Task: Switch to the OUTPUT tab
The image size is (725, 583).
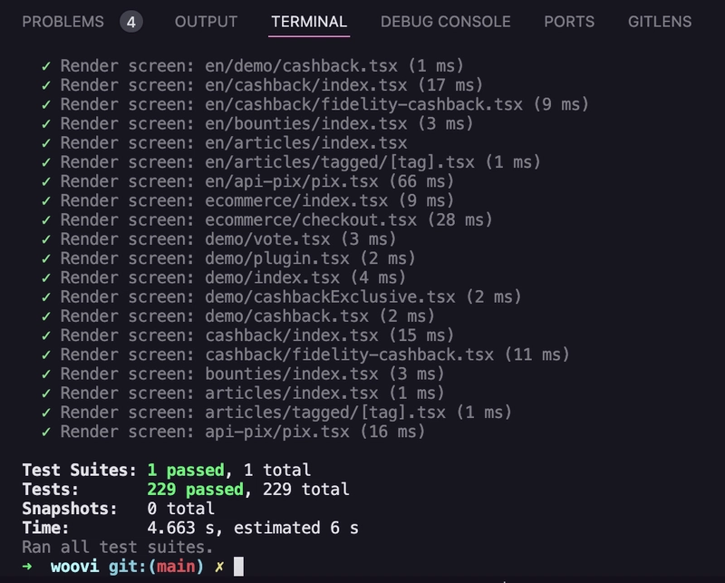Action: coord(206,22)
